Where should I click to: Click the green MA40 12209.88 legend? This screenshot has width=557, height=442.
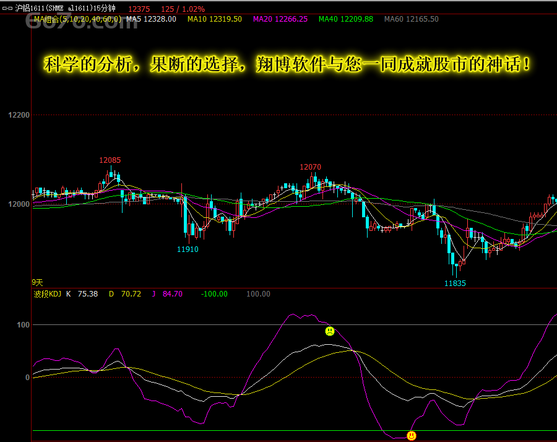tap(346, 19)
